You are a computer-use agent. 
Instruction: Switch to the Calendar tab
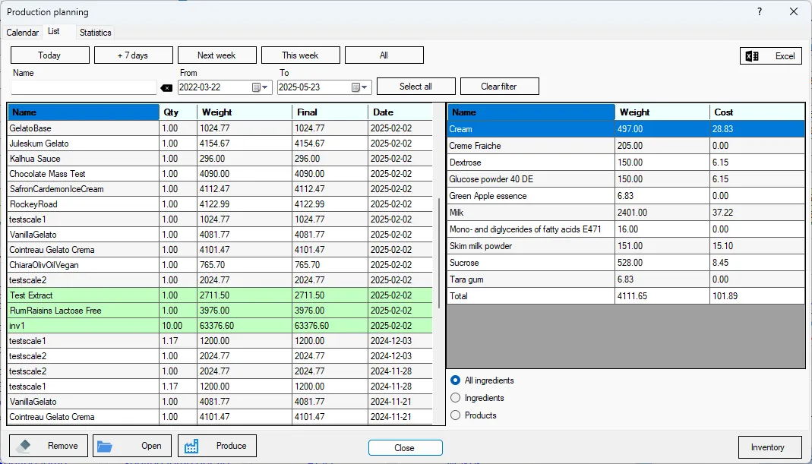tap(22, 32)
